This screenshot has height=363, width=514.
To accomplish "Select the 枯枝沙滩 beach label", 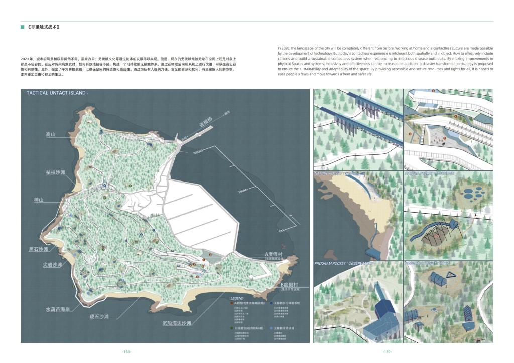I will [x=56, y=172].
